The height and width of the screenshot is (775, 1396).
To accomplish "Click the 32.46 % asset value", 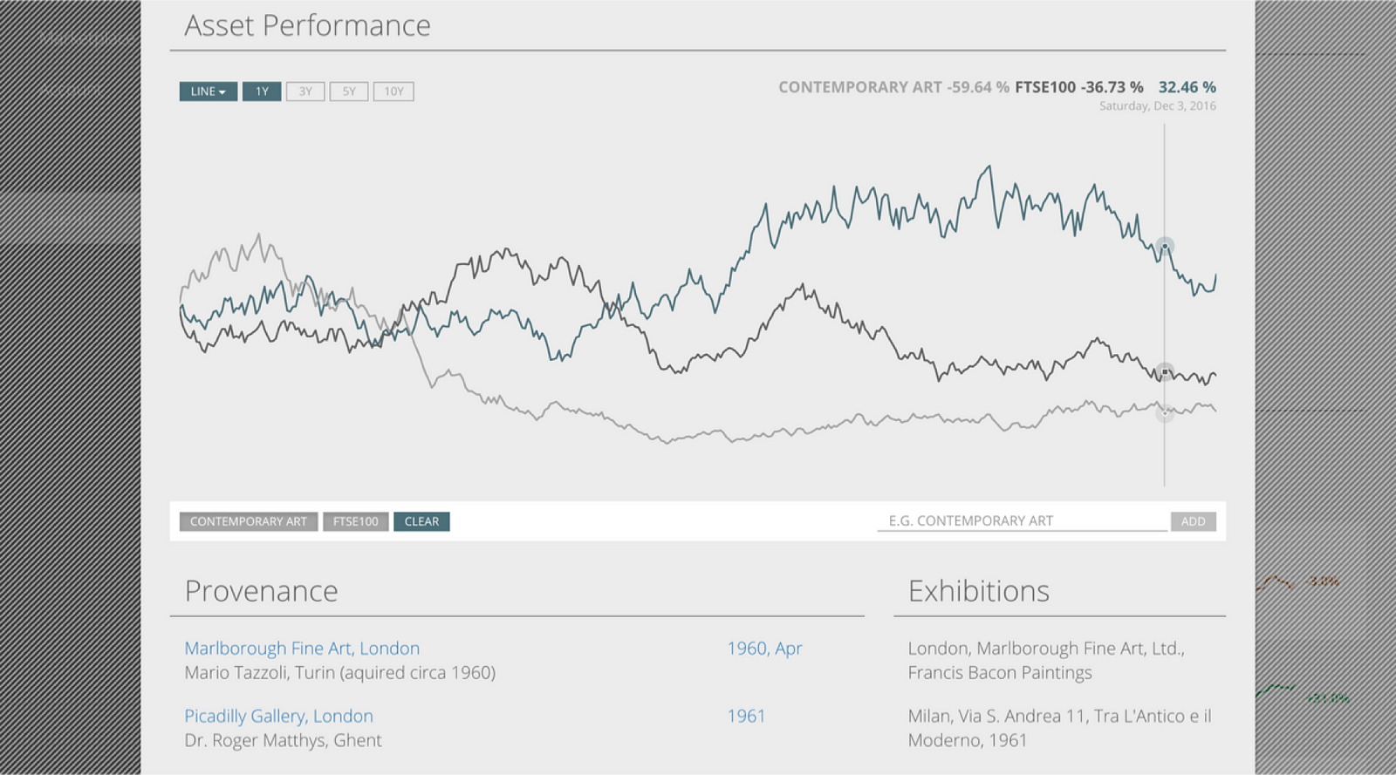I will coord(1187,87).
